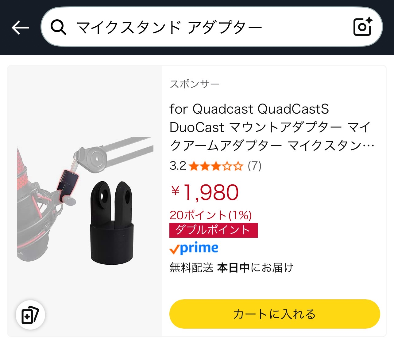Tap the compare similar items icon
This screenshot has width=394, height=344.
coord(30,315)
